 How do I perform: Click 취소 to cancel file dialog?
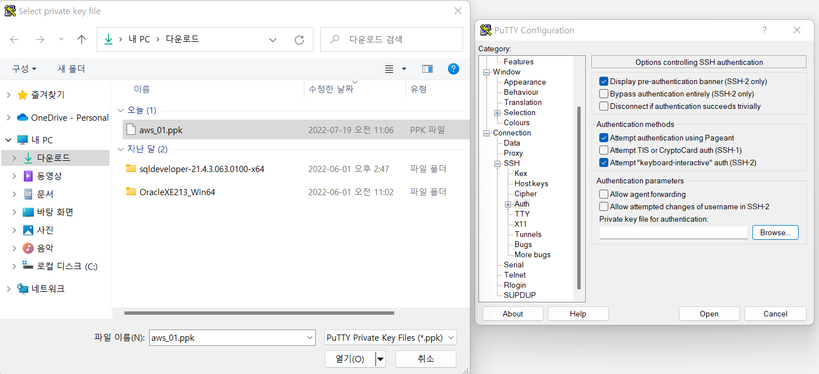426,359
